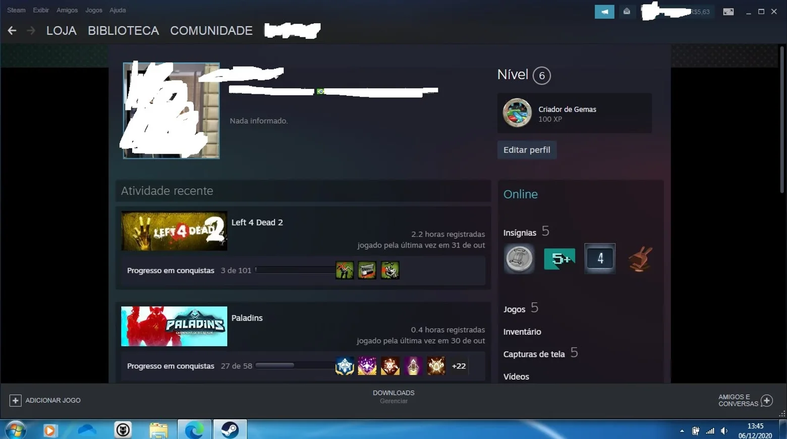Go to the LOJA tab
Screen dimensions: 787x439
point(62,31)
